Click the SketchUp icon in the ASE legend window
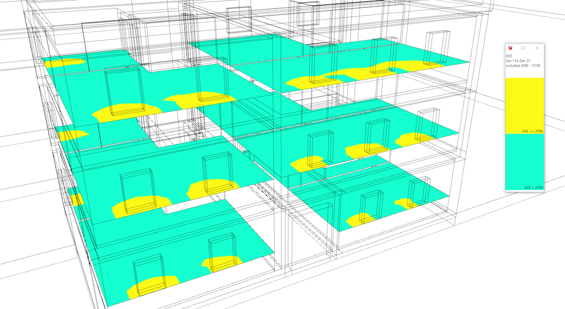Image resolution: width=565 pixels, height=309 pixels. click(510, 48)
